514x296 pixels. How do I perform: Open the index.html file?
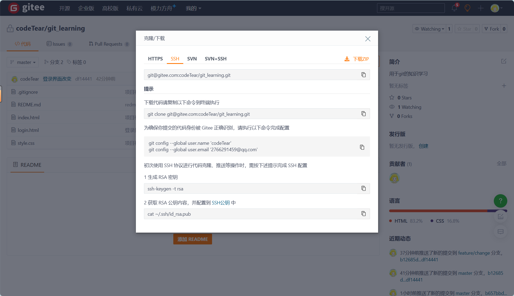[29, 117]
